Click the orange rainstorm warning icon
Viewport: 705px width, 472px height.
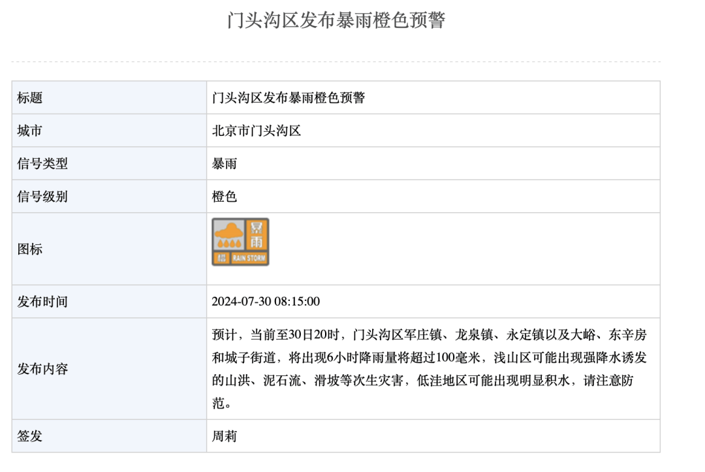(240, 242)
